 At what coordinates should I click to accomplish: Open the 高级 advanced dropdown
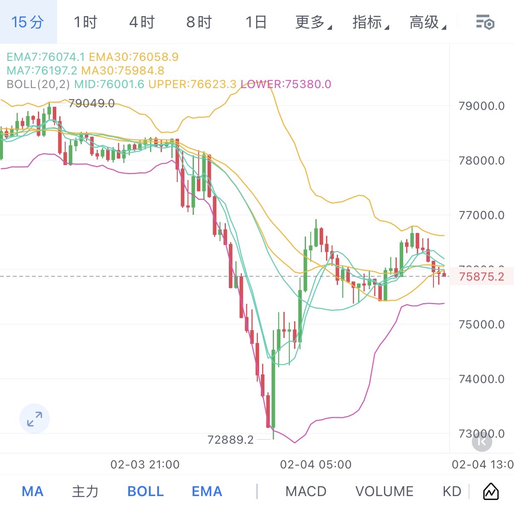tap(427, 22)
